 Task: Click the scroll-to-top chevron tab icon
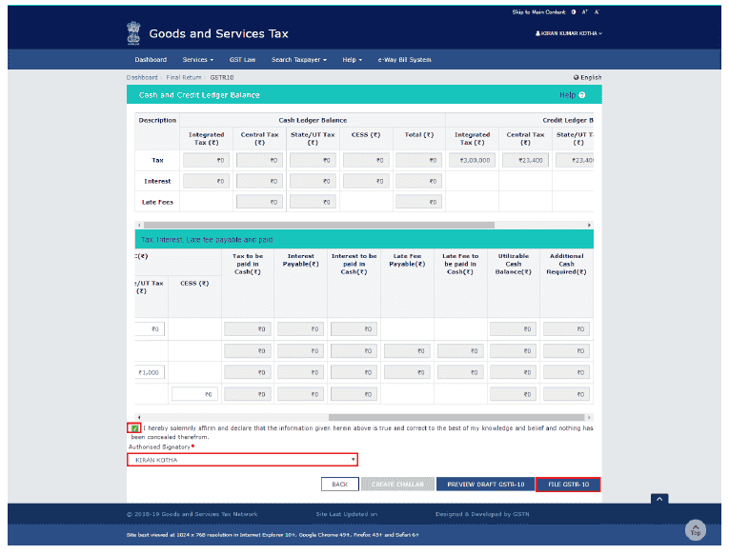(x=659, y=499)
